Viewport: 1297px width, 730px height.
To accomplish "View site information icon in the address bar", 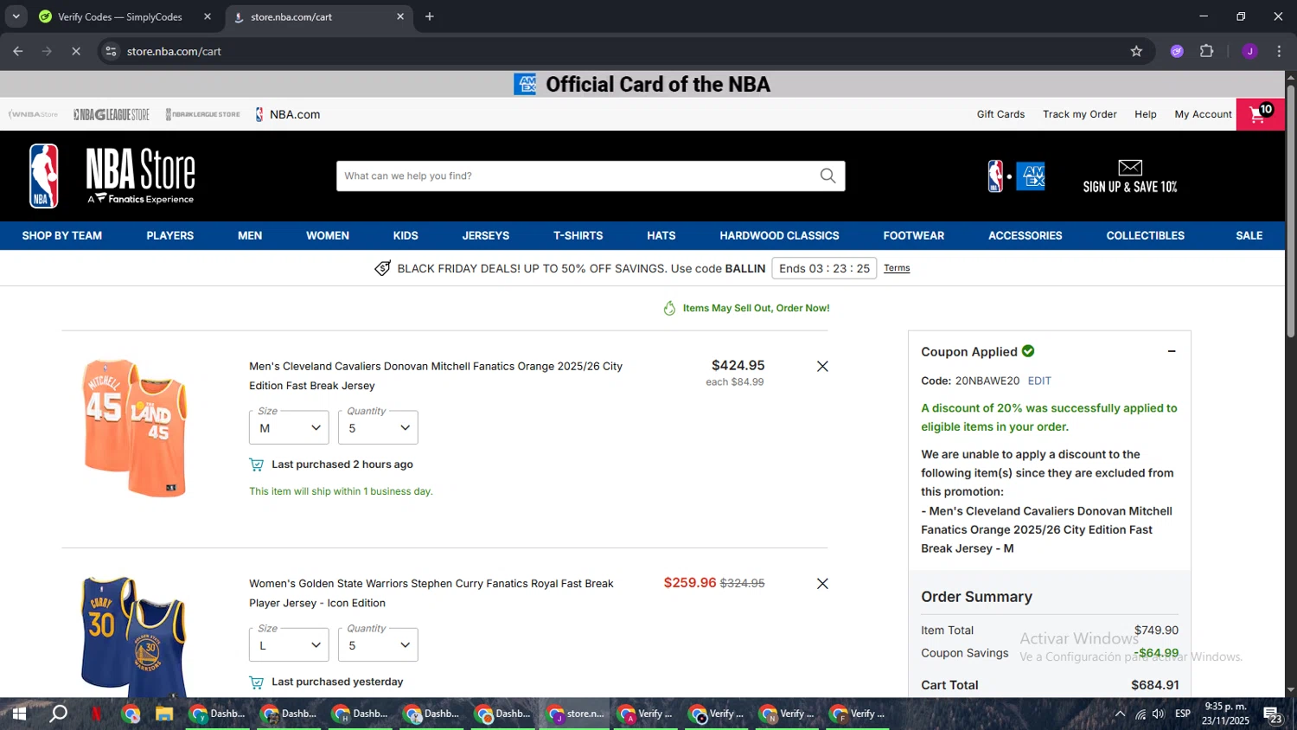I will click(x=111, y=51).
